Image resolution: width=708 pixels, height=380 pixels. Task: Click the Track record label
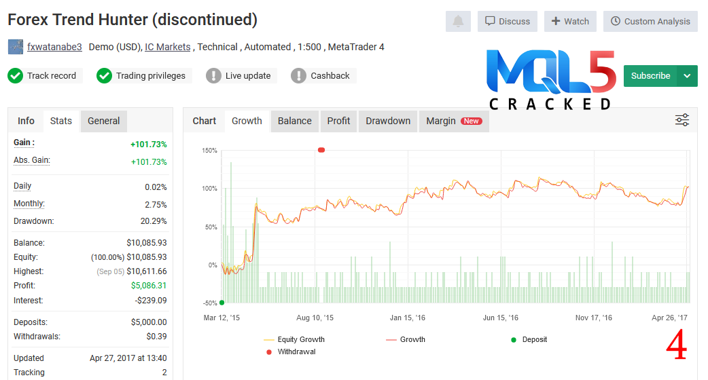pos(52,76)
